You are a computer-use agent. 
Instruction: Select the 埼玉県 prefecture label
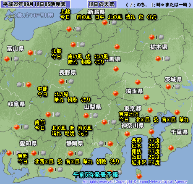coord(134,91)
